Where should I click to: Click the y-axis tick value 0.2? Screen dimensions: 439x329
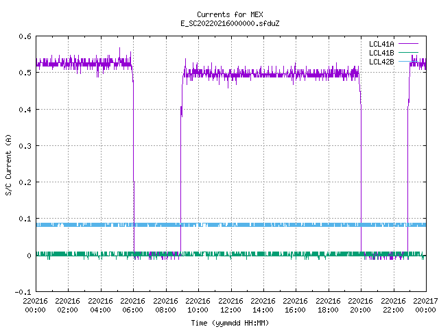[x=25, y=182]
